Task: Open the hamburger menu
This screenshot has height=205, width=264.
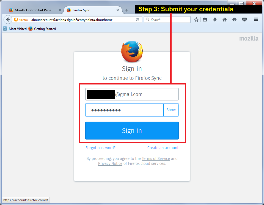Action: 256,20
